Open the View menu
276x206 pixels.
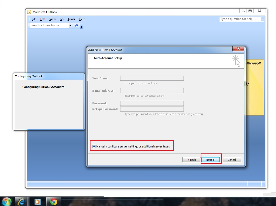tap(52, 19)
